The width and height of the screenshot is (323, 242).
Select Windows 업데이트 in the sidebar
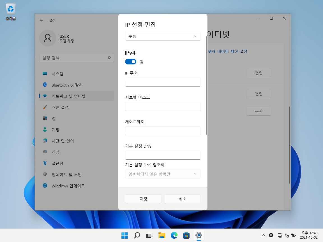68,185
